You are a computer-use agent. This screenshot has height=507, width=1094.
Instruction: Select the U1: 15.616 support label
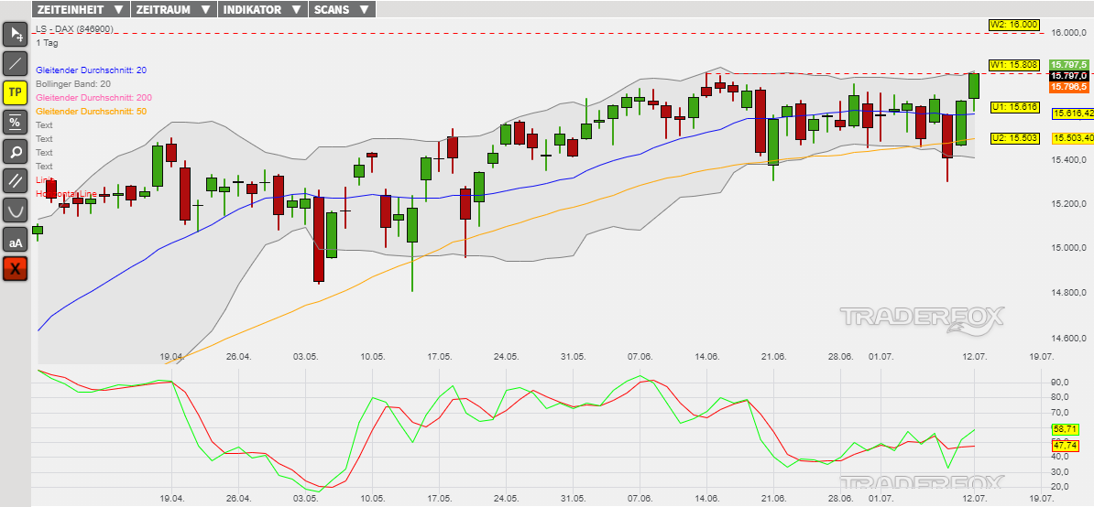[1013, 107]
